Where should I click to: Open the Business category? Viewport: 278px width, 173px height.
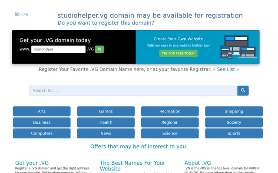(x=42, y=122)
